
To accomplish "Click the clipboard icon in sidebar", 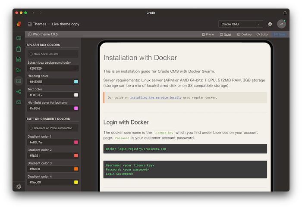I will 19,49.
